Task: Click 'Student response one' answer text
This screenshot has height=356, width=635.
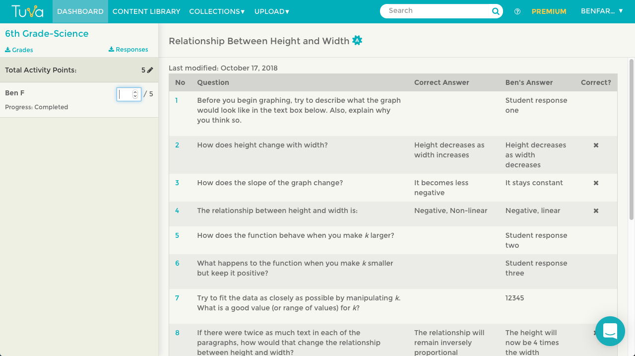Action: pyautogui.click(x=536, y=105)
